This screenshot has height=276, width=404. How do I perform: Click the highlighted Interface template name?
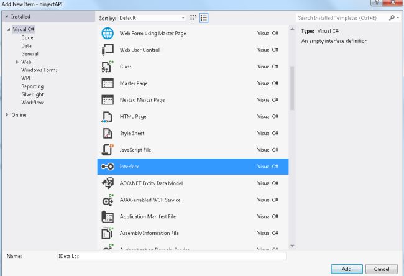point(129,167)
